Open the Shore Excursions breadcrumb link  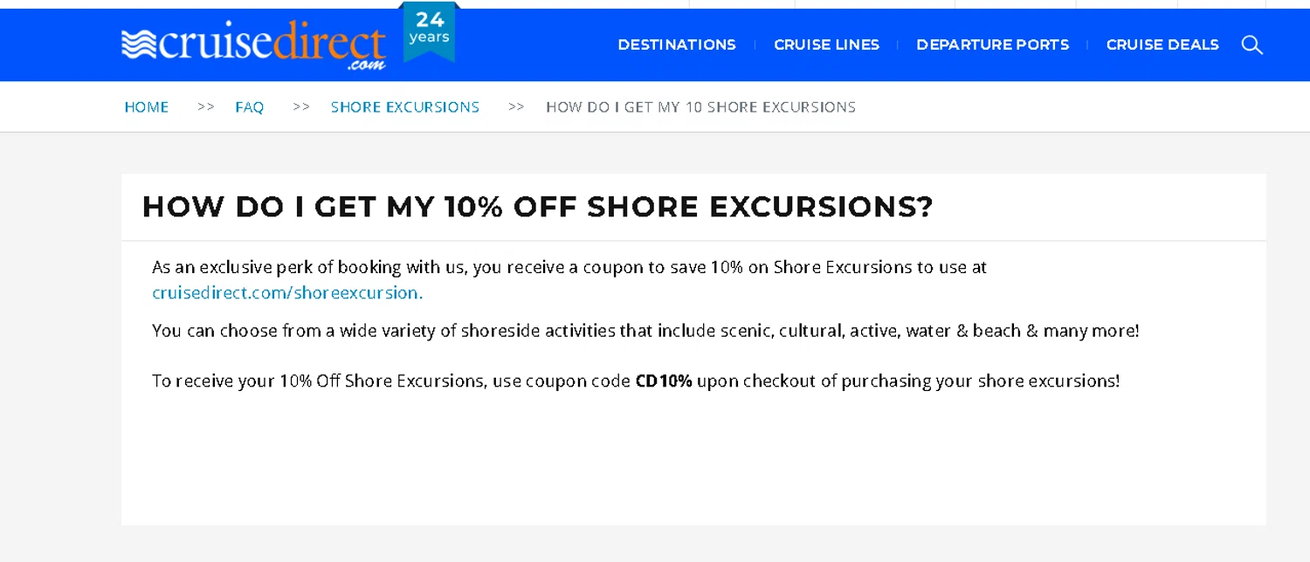click(x=405, y=107)
